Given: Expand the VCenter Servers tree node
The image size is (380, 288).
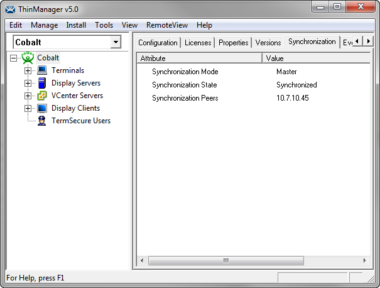Looking at the screenshot, I should click(x=28, y=96).
